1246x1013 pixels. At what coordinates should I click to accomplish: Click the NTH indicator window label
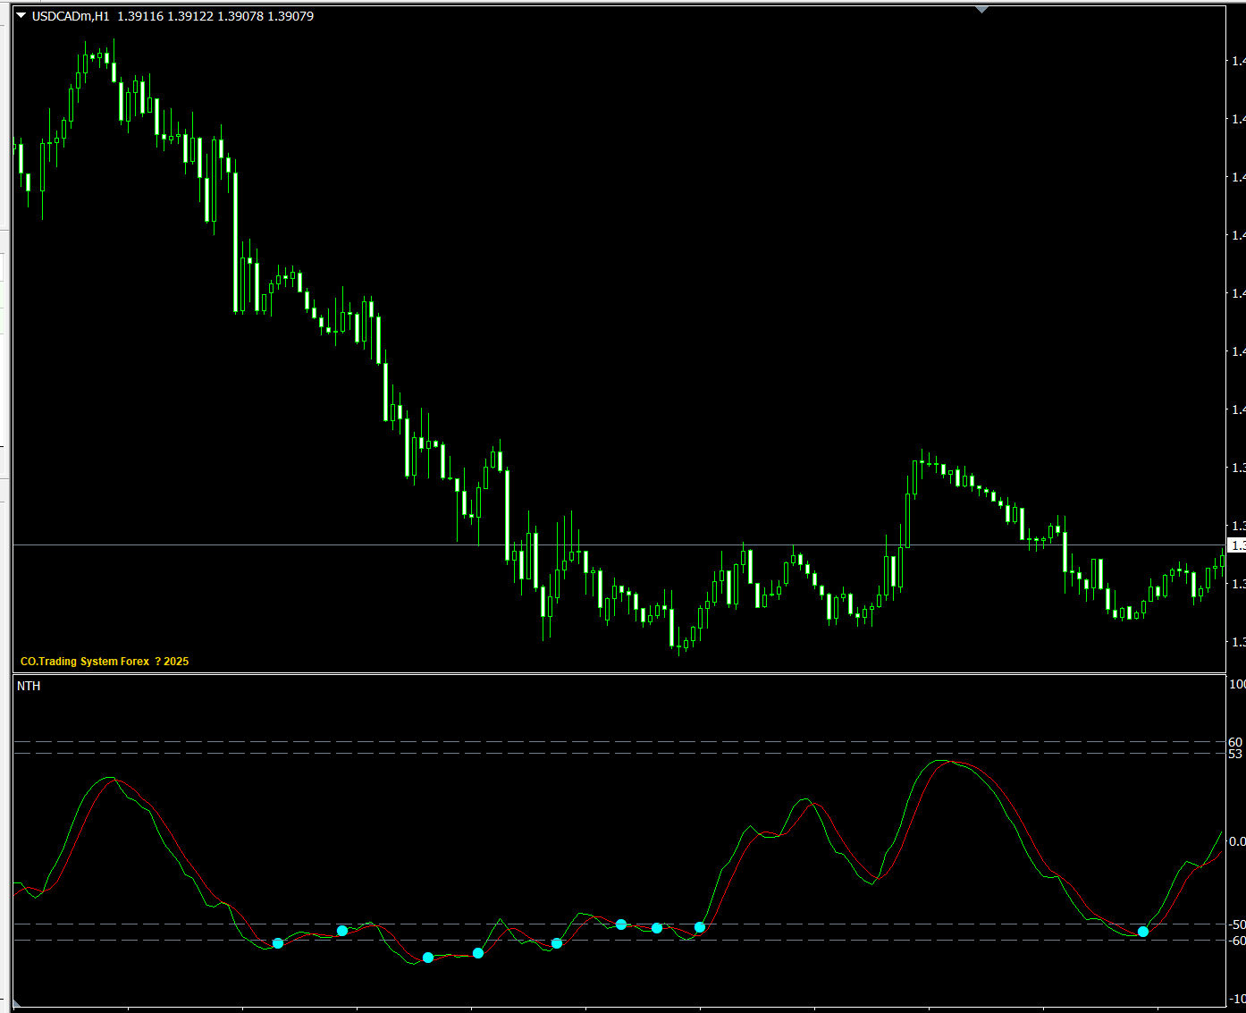[29, 686]
